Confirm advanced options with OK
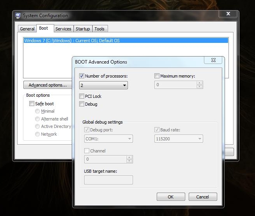The image size is (255, 216). 171,197
